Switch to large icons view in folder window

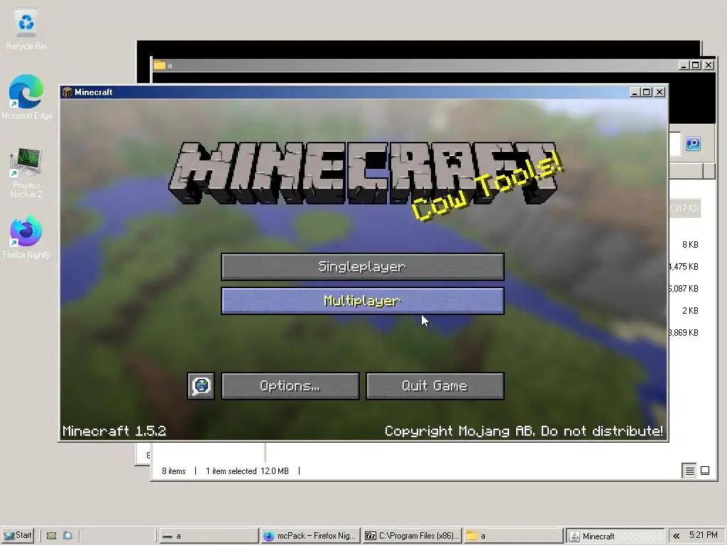(x=705, y=471)
